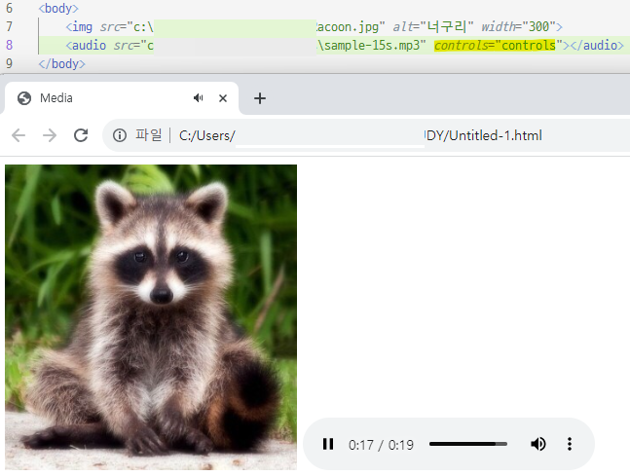
Task: Go forward in browser history
Action: tap(50, 135)
